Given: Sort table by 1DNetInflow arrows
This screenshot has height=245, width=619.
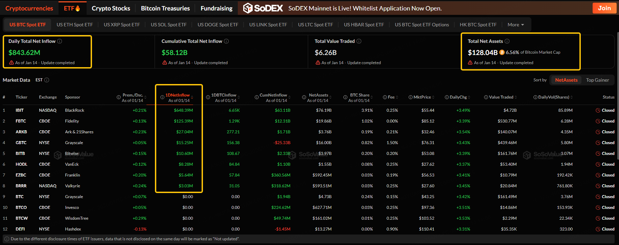Looking at the screenshot, I should 192,97.
